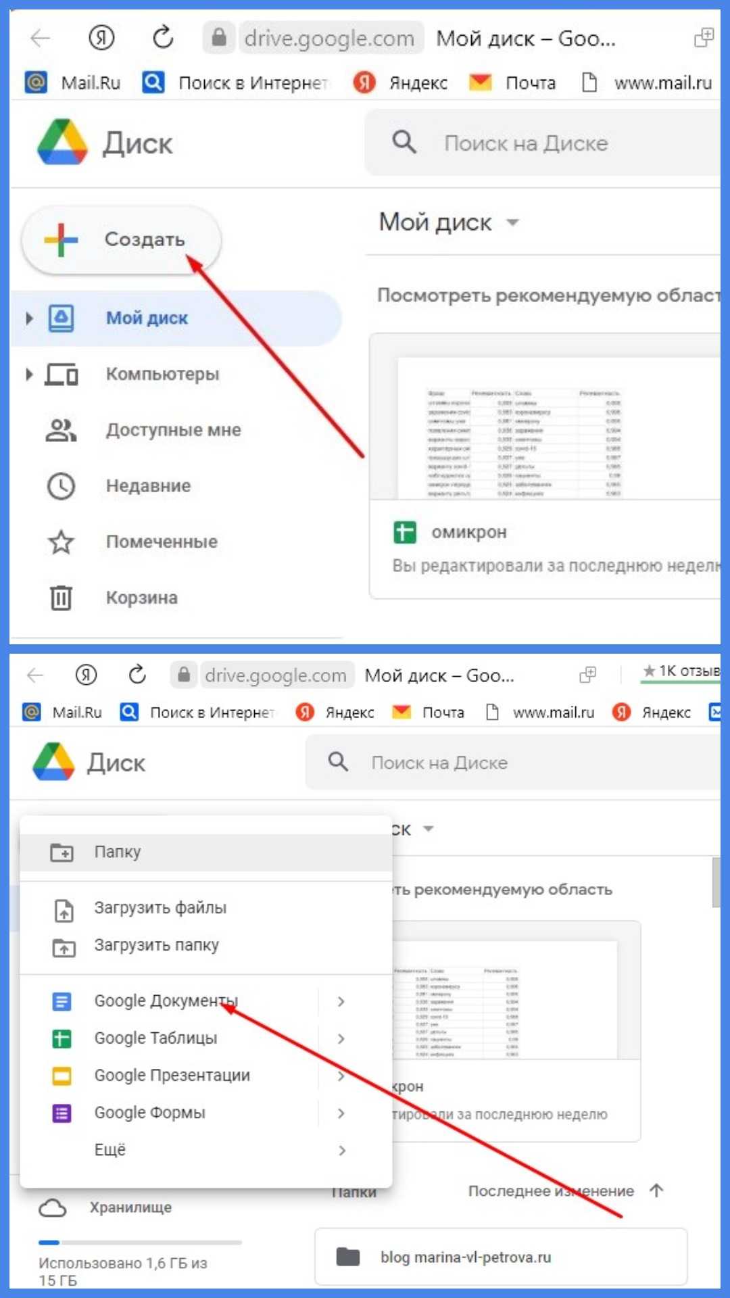Expand the Мой диск sidebar arrow

point(28,318)
